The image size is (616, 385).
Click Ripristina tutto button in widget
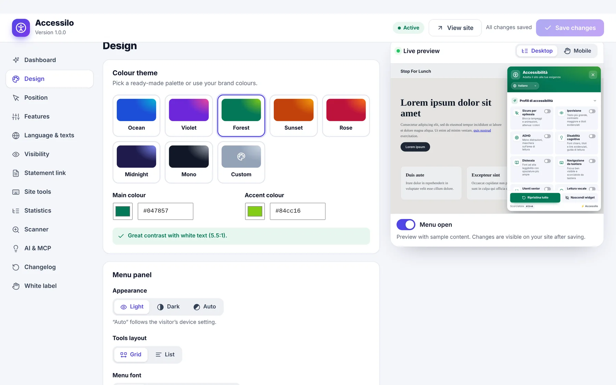535,197
